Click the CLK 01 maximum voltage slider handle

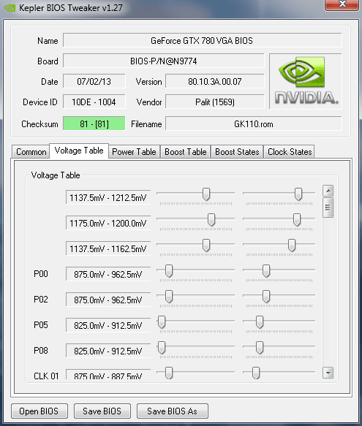(256, 373)
